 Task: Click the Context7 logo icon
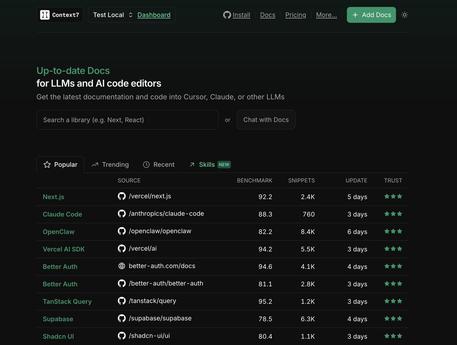[45, 15]
